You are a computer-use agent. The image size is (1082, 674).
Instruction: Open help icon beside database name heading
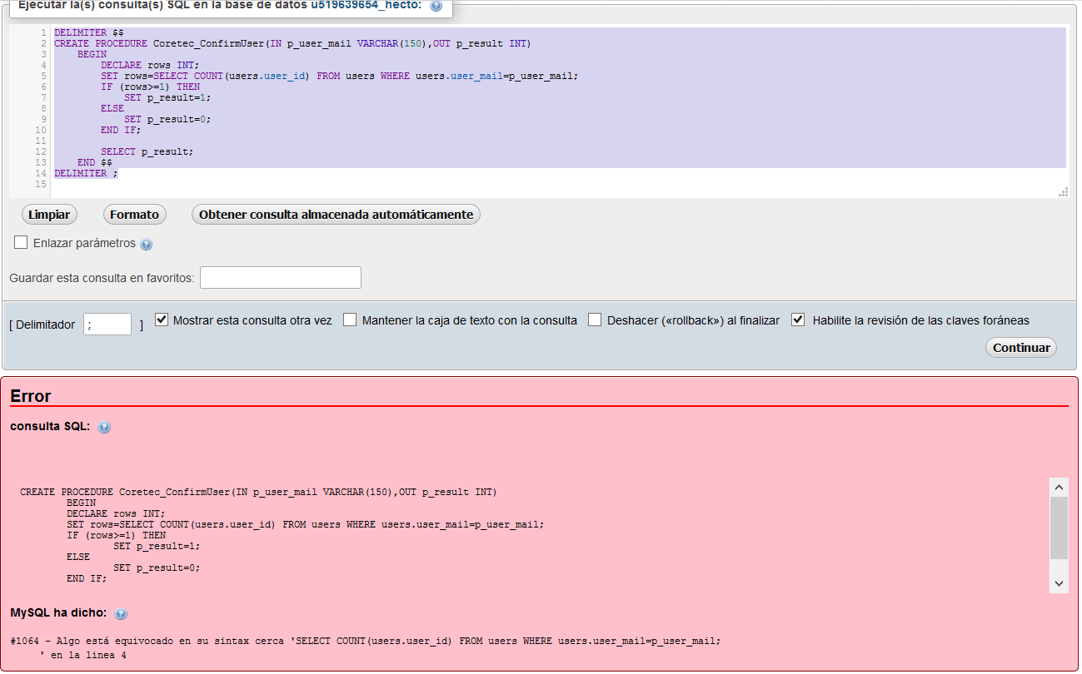click(436, 6)
